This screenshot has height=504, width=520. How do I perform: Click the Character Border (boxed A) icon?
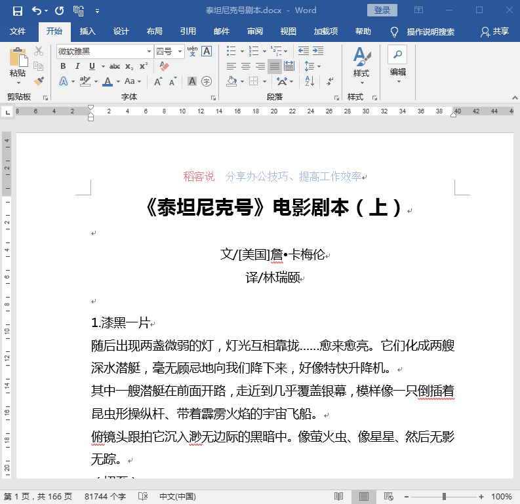207,51
